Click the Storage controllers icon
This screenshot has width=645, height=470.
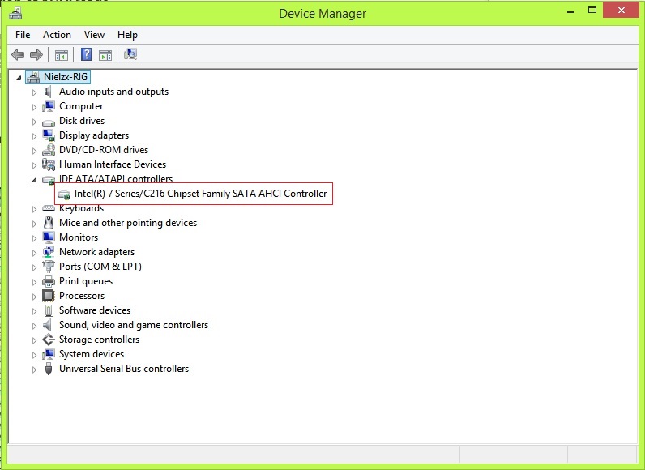pos(49,340)
